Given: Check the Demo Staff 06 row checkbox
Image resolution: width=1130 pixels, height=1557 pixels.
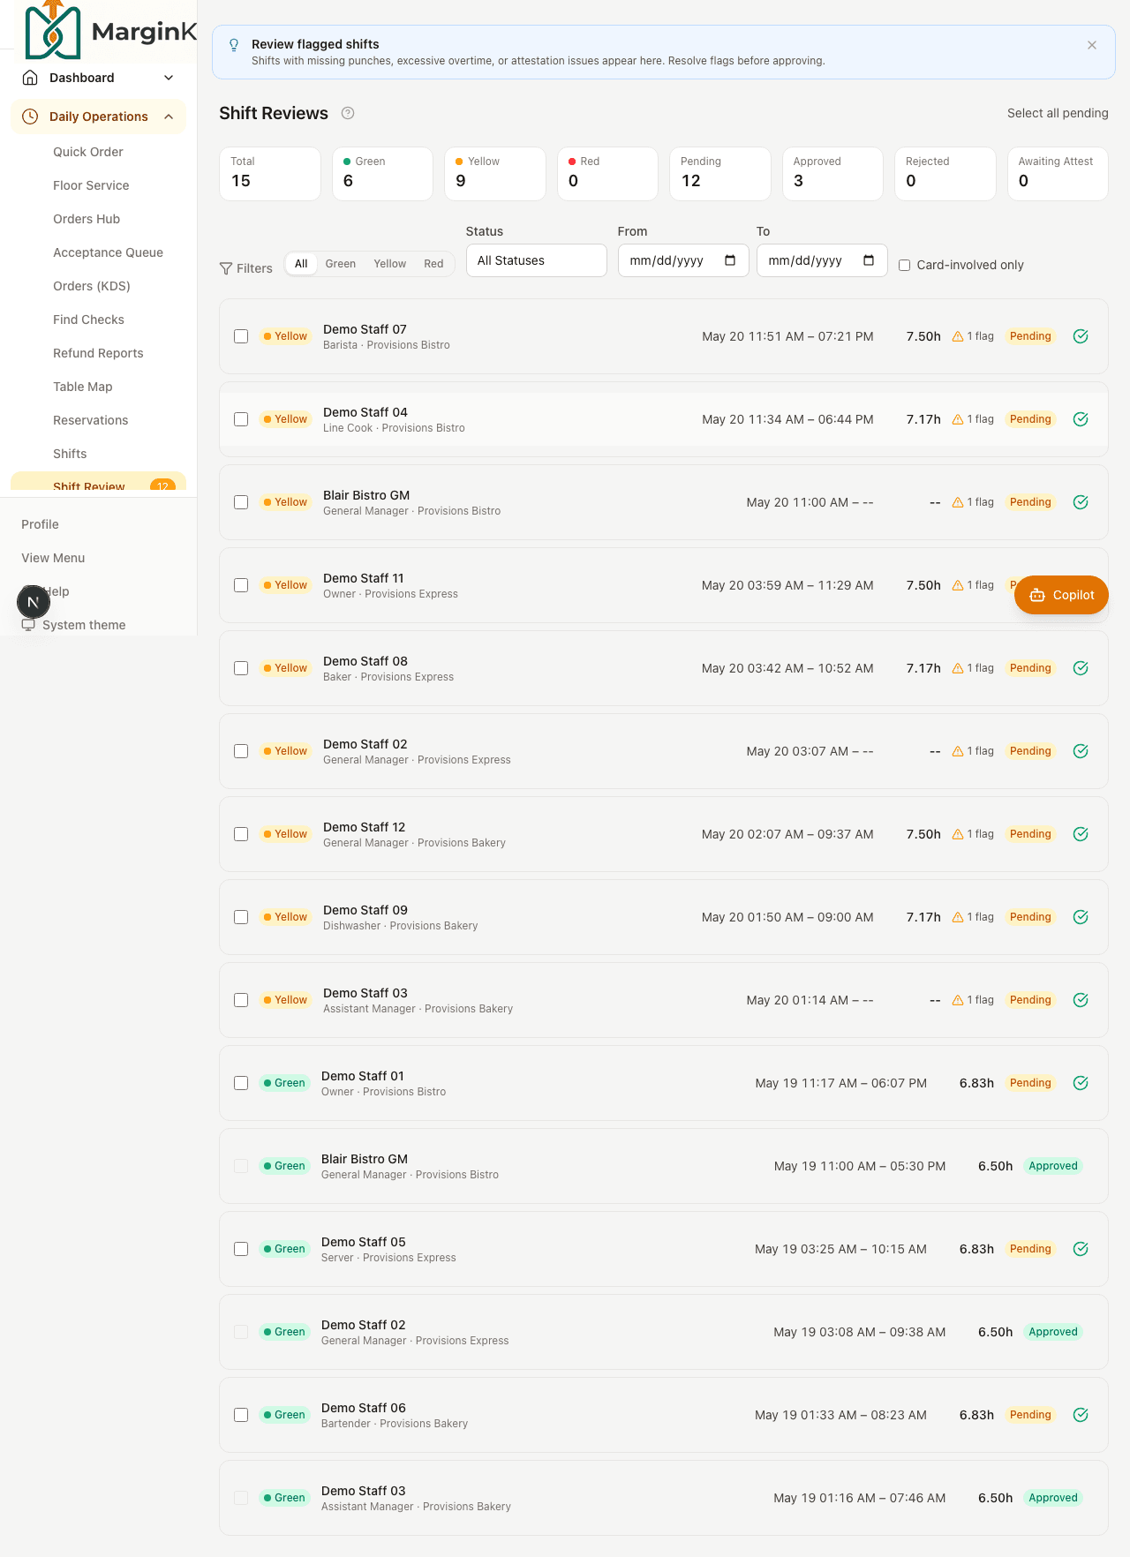Looking at the screenshot, I should click(x=241, y=1415).
